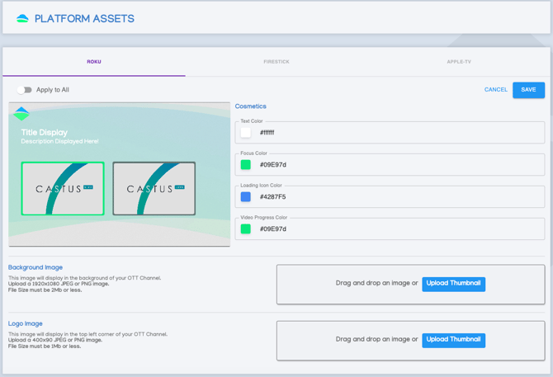Viewport: 553px width, 377px height.
Task: Open the Video Progress Color swatch
Action: pos(246,229)
